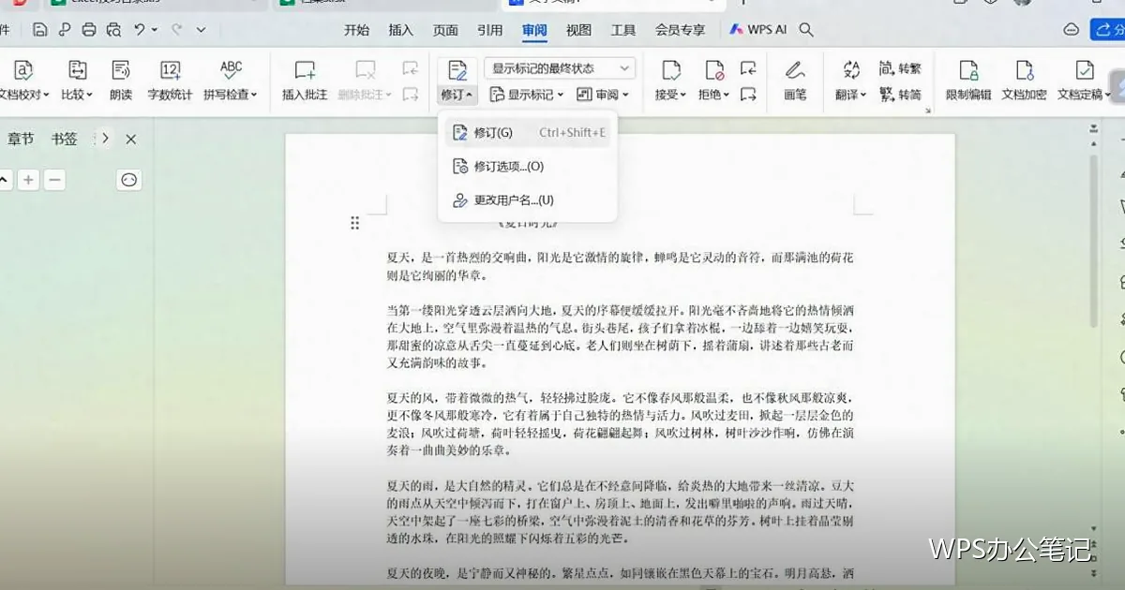Go to next revision icon
Screen dimensions: 1125x590
(748, 94)
